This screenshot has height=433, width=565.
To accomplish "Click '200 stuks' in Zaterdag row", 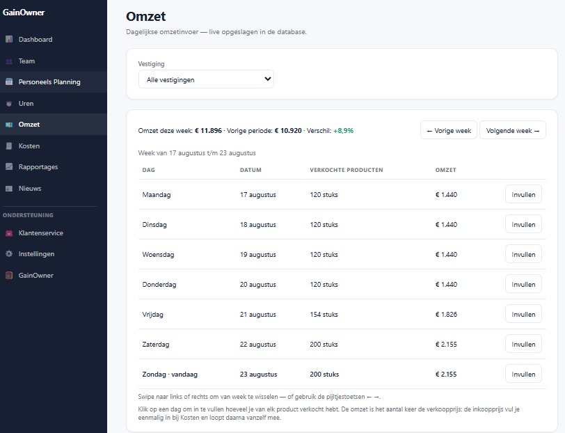I will [324, 345].
